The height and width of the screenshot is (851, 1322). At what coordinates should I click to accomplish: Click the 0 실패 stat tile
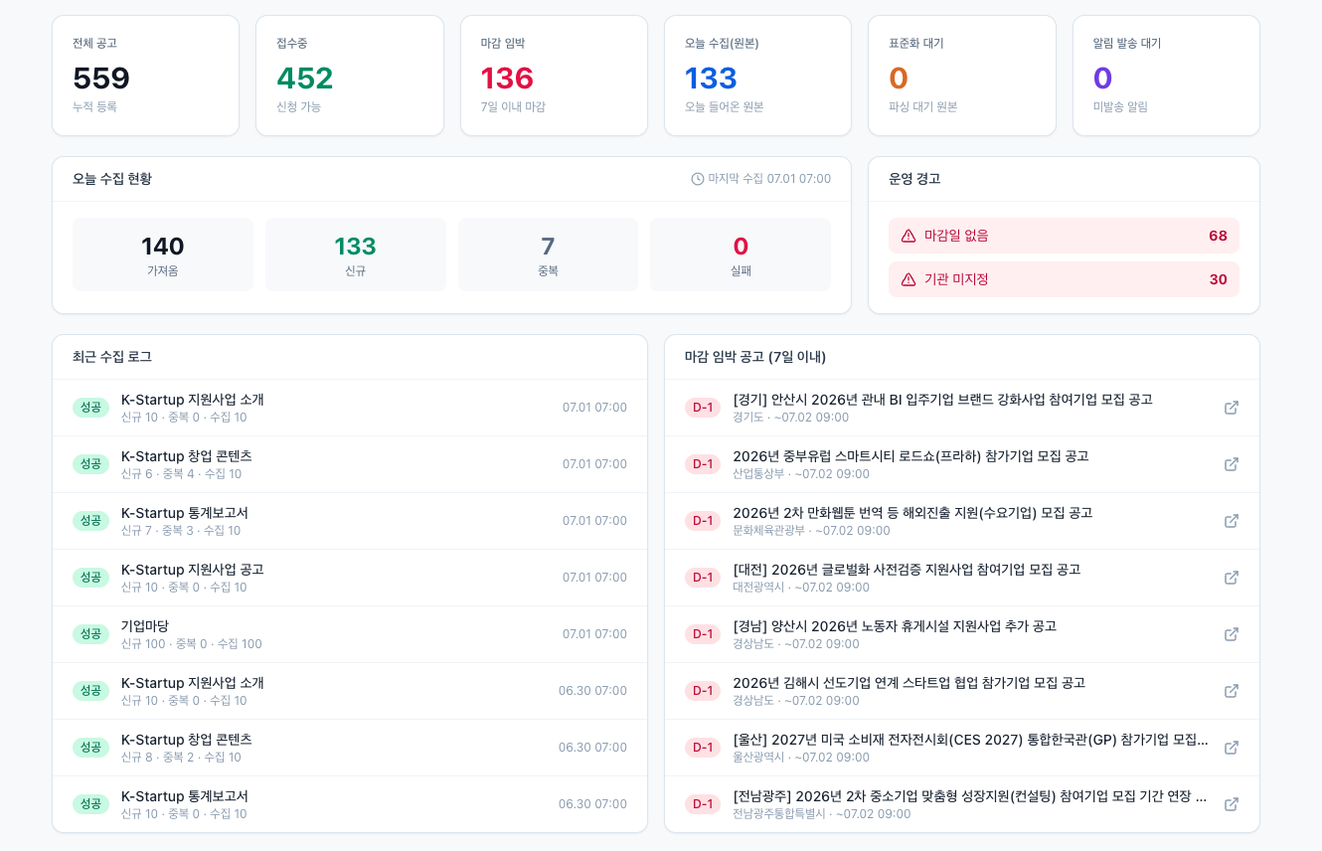pos(741,255)
